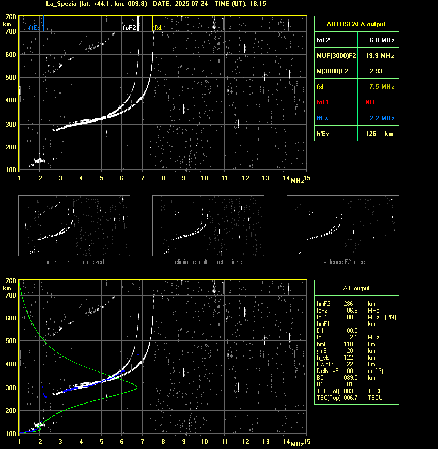Click the La_Spezia ionogram title header
This screenshot has width=438, height=449.
[156, 4]
